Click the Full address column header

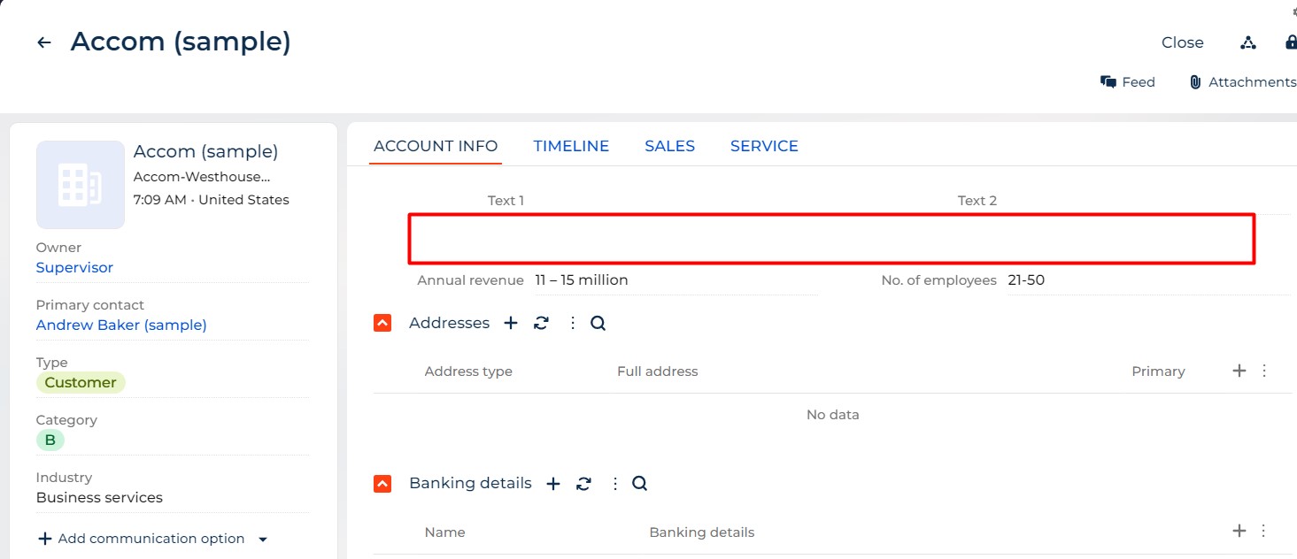tap(658, 371)
